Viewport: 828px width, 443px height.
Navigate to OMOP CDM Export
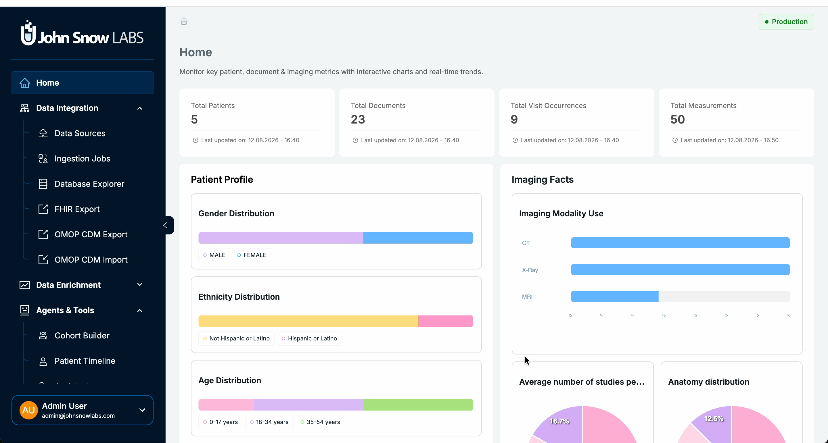[91, 234]
